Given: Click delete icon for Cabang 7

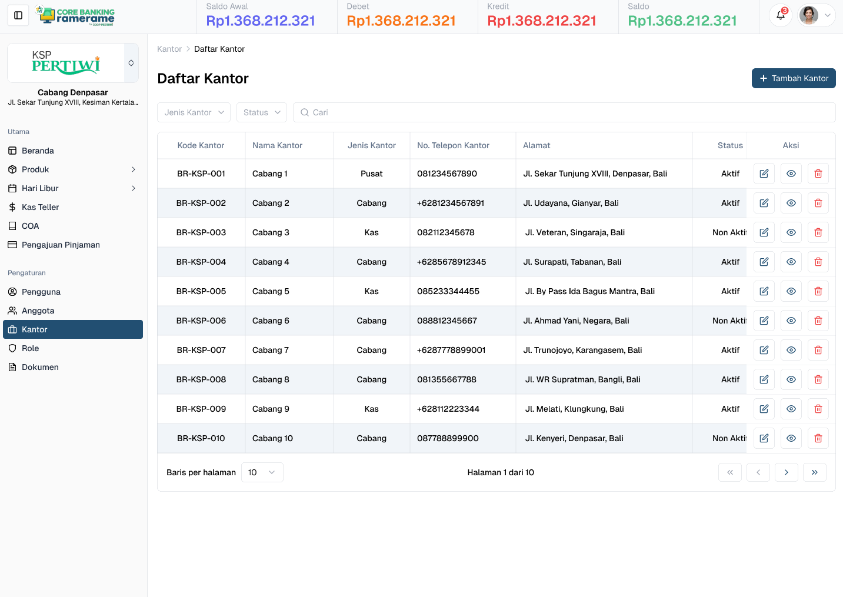Looking at the screenshot, I should [x=818, y=350].
